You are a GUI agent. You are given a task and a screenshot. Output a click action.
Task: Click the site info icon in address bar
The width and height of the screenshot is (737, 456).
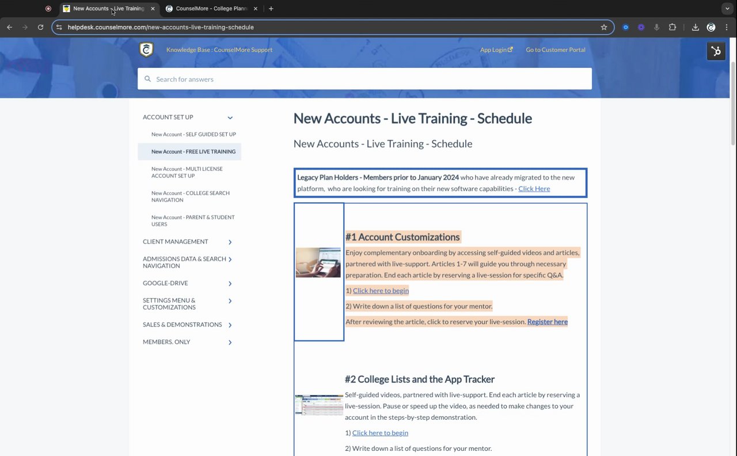coord(59,27)
